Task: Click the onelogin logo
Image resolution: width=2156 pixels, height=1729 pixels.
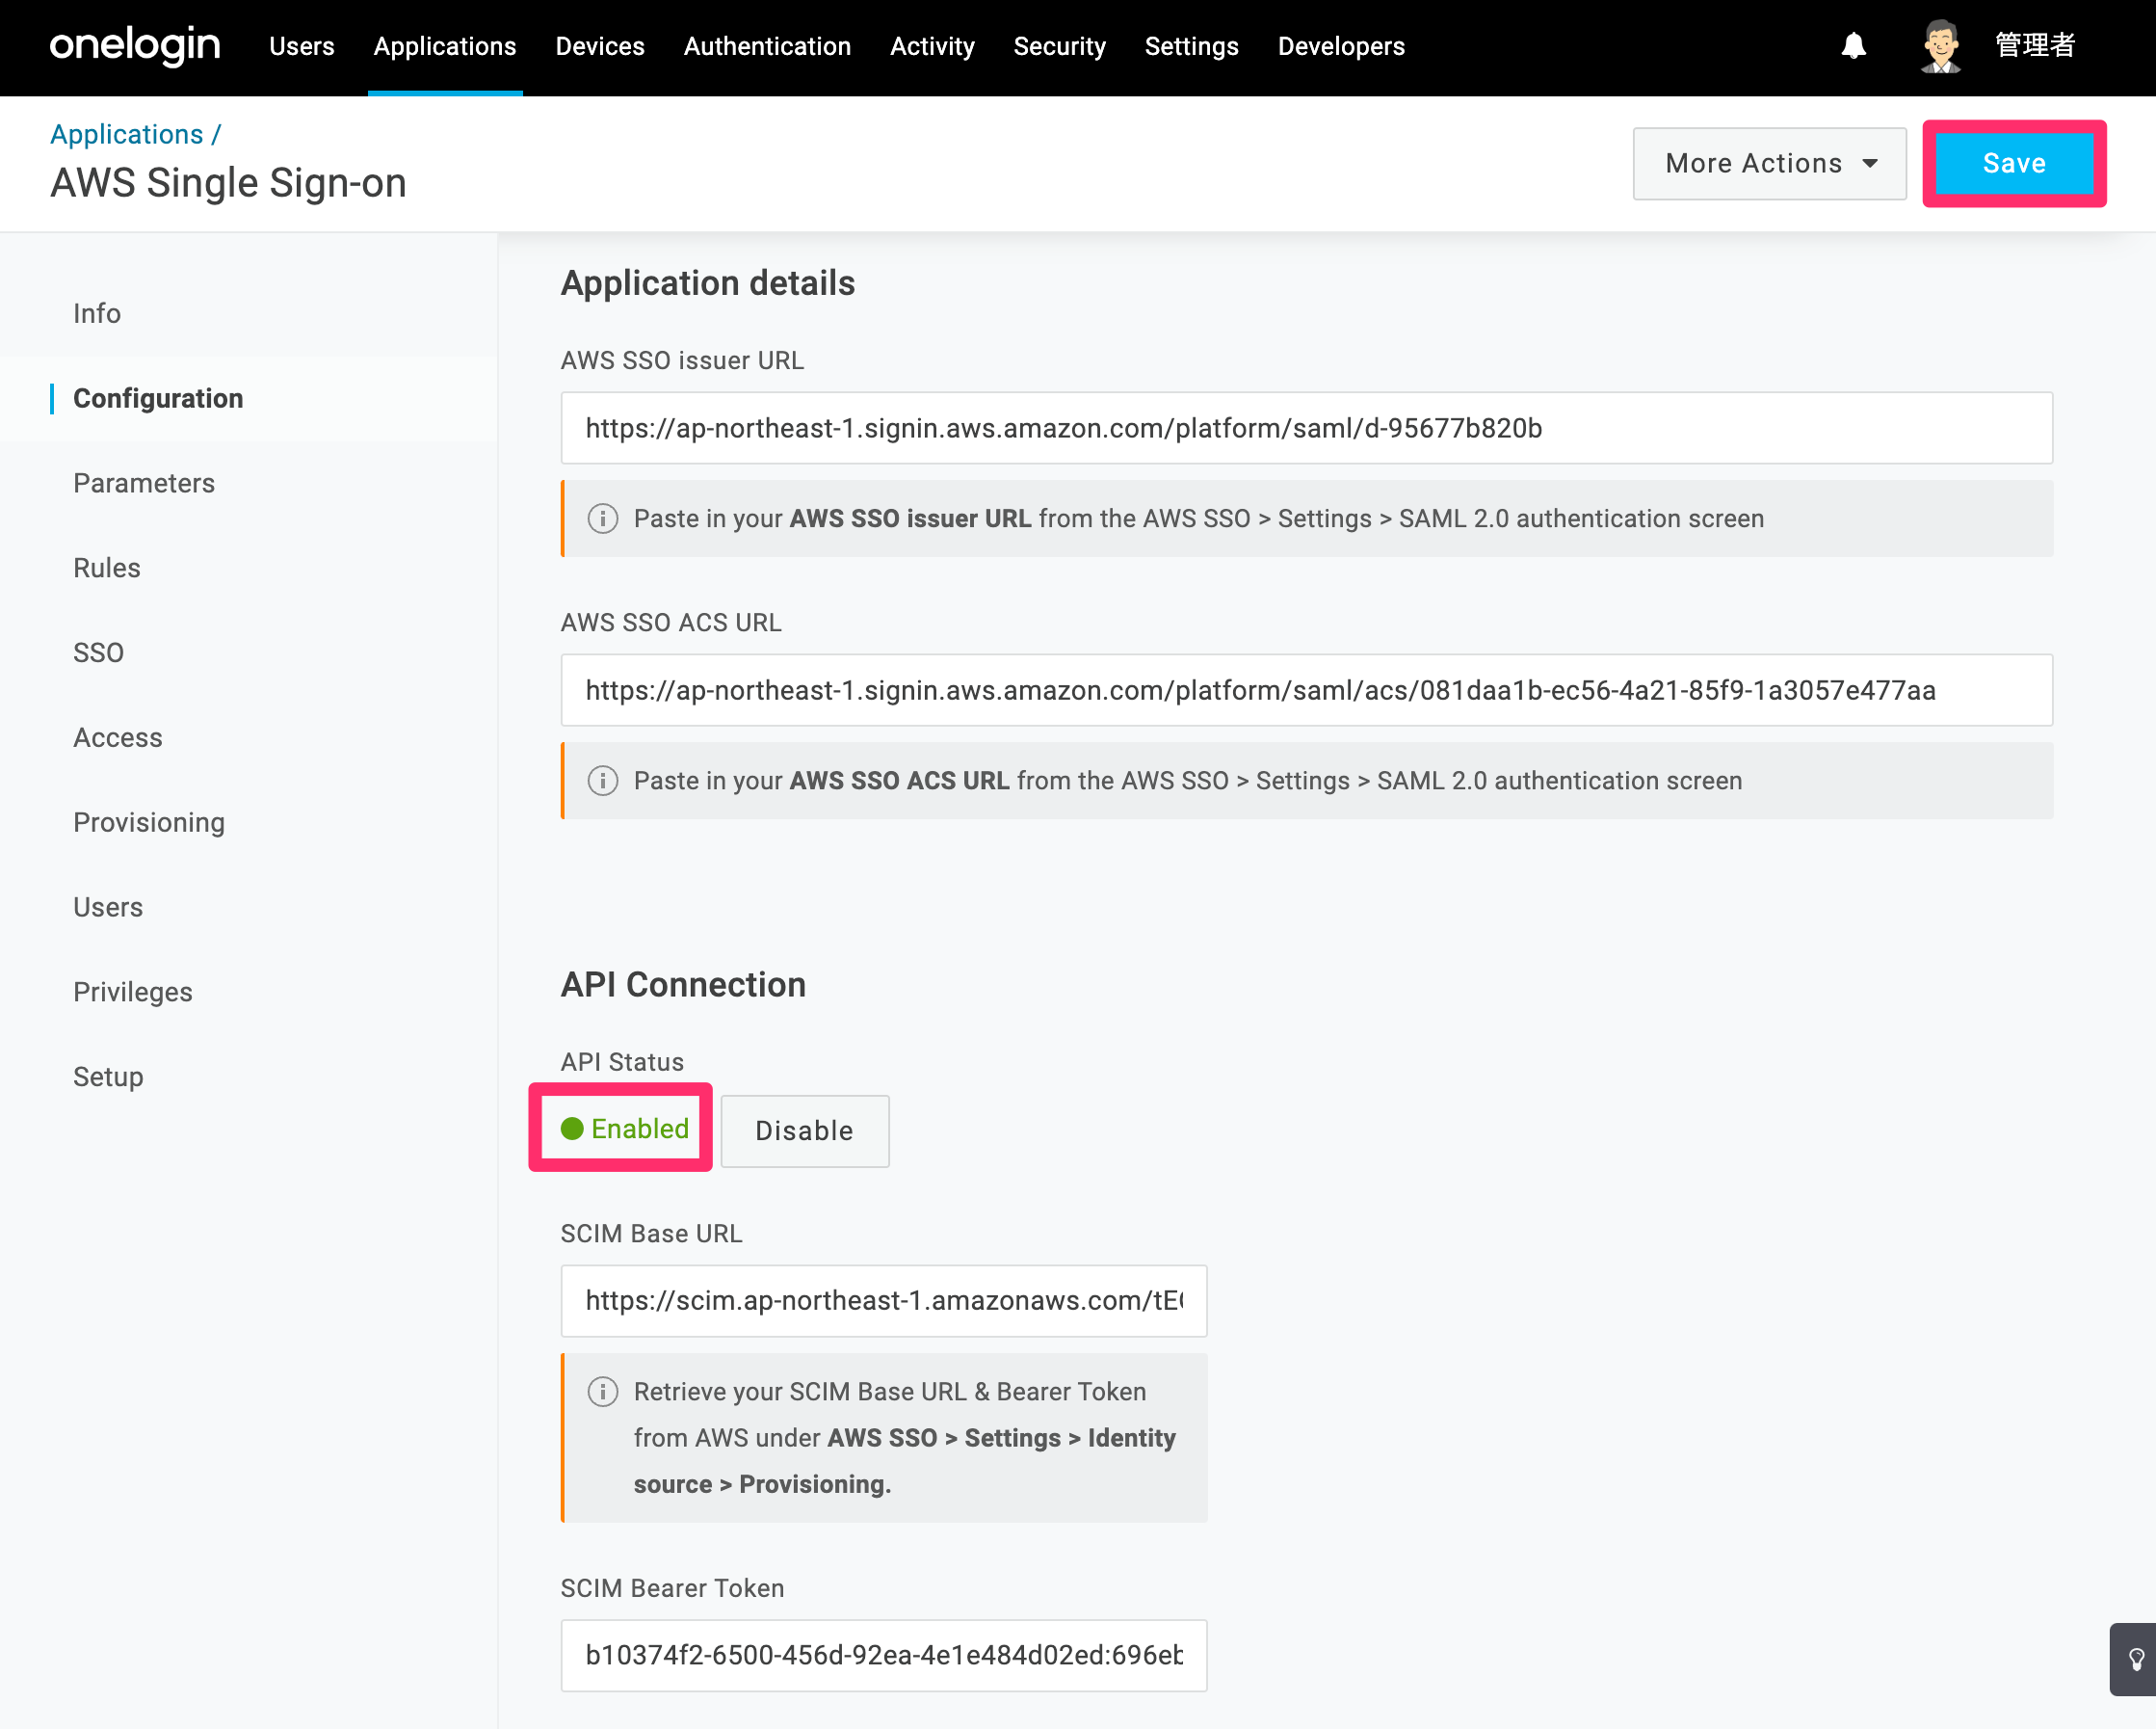Action: 135,46
